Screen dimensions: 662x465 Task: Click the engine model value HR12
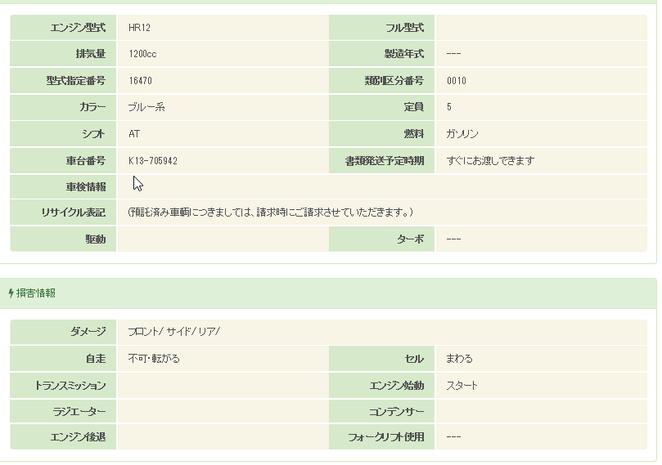[x=140, y=28]
